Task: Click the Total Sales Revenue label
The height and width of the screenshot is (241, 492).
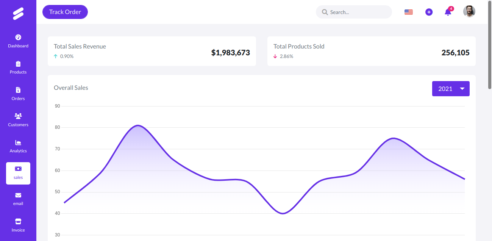Action: pos(80,46)
